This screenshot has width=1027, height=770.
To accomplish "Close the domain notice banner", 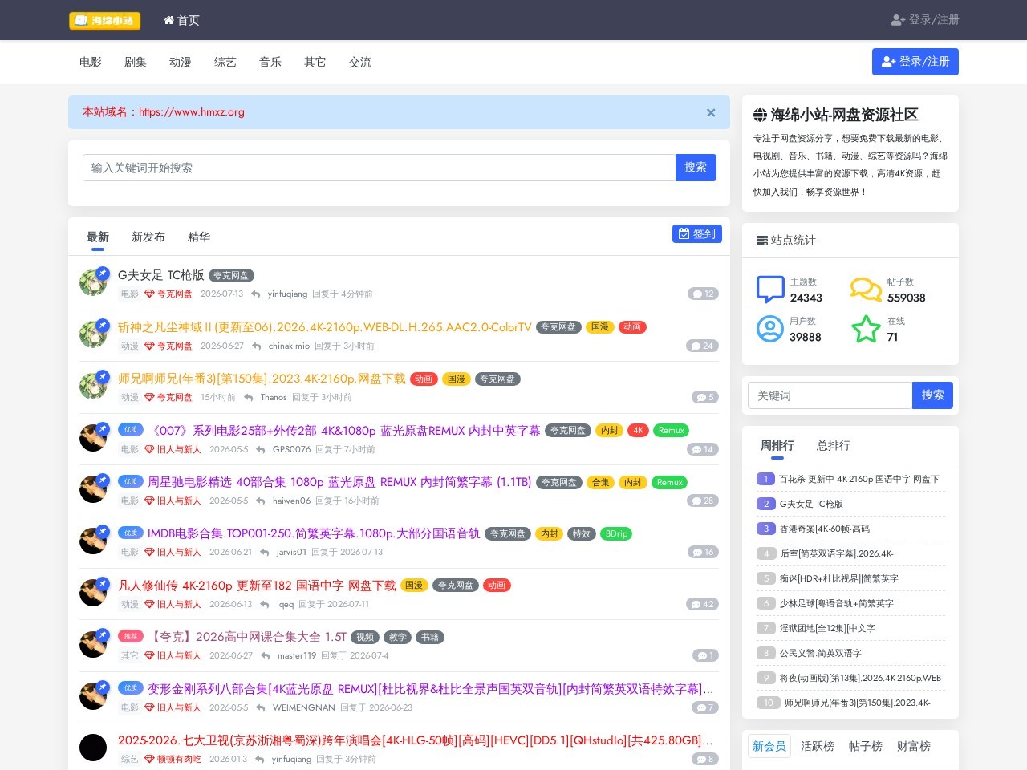I will pos(711,112).
